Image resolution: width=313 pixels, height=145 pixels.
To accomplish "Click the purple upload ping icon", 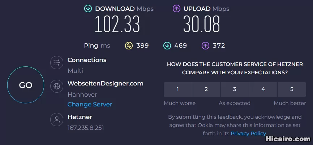I will pos(205,45).
